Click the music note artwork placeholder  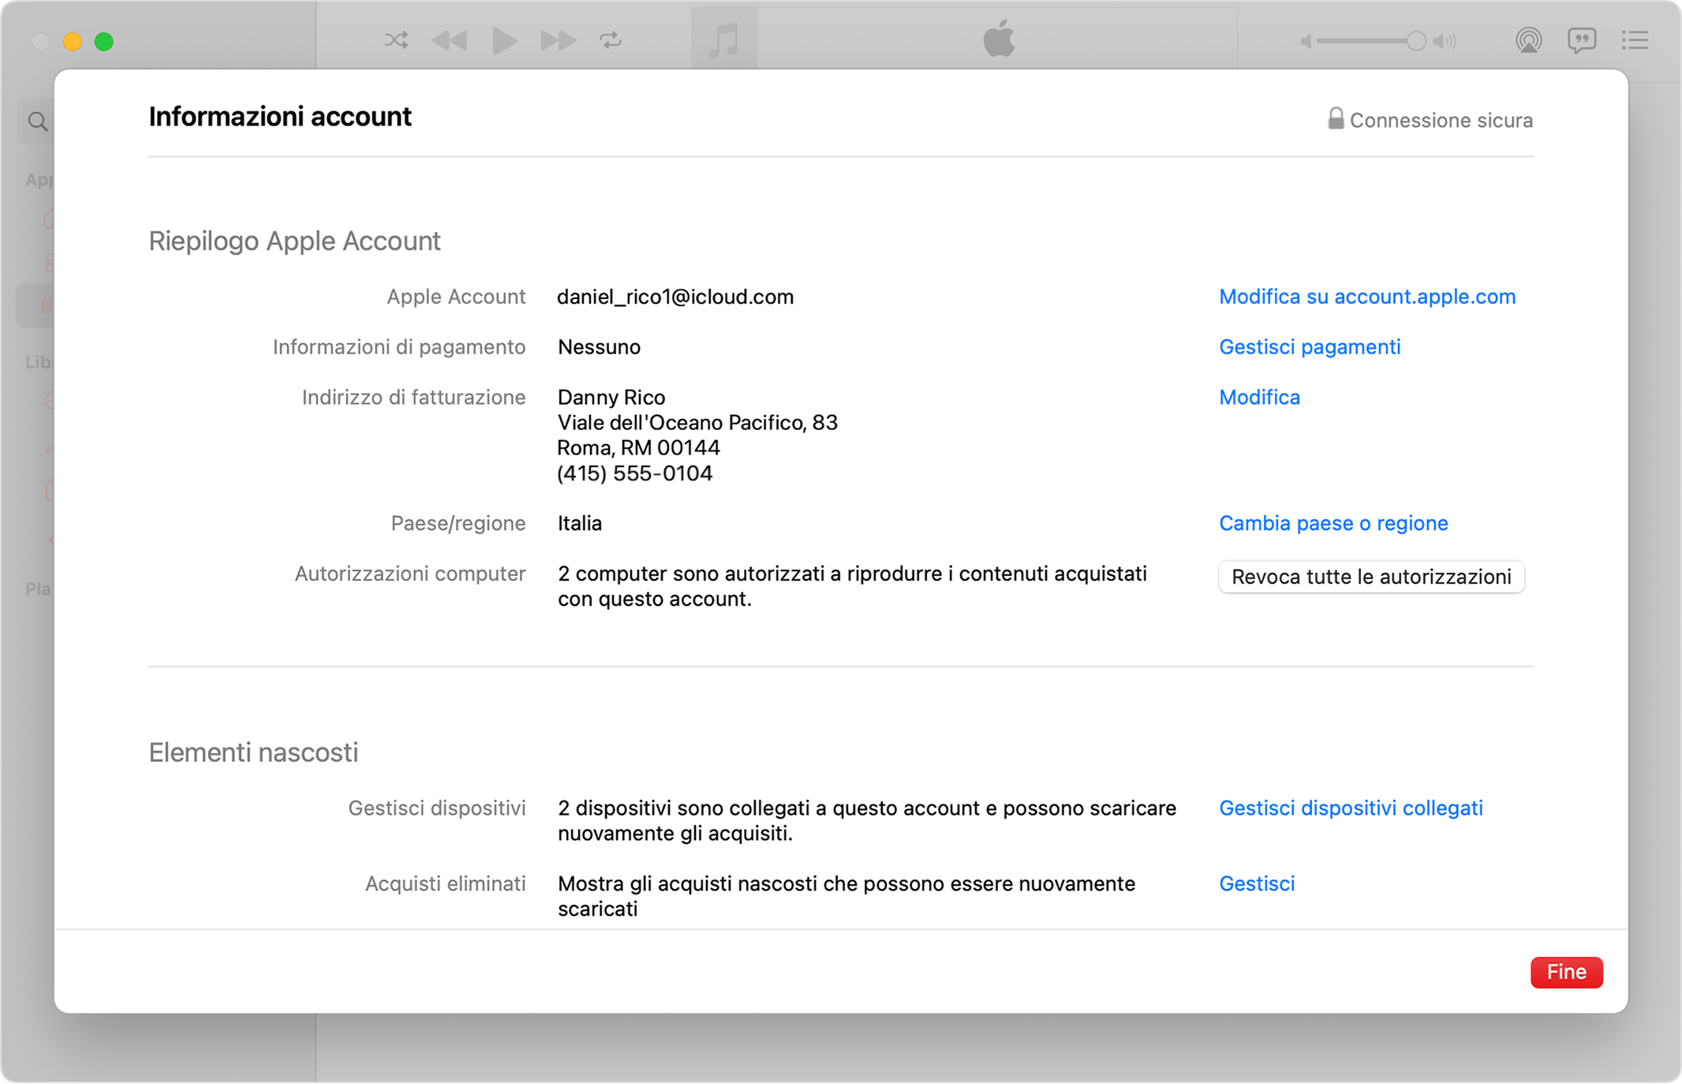tap(723, 39)
